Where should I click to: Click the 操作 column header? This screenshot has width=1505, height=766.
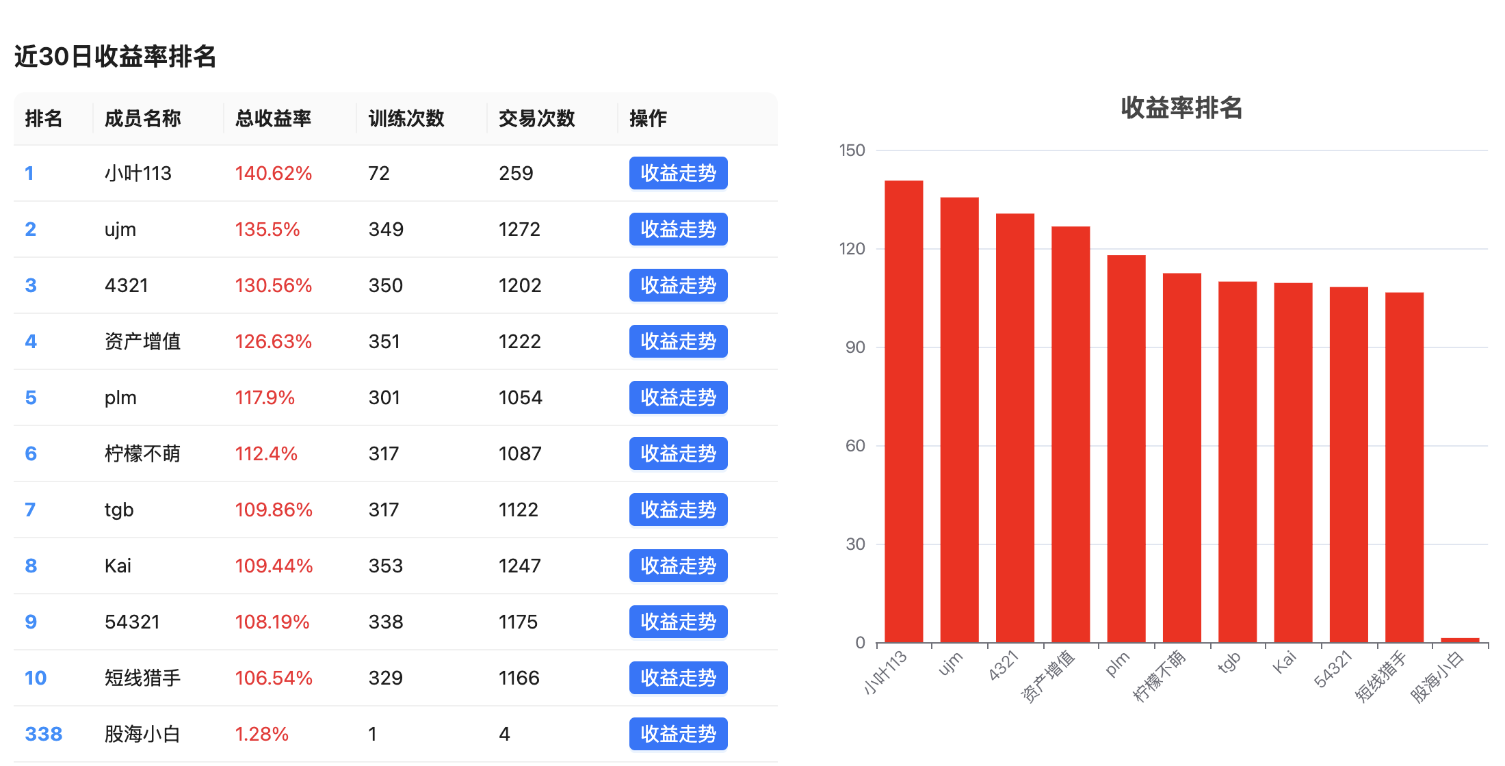coord(648,118)
